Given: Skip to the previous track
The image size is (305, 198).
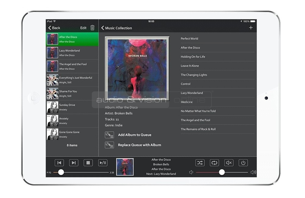Looking at the screenshot, I should (x=59, y=163).
